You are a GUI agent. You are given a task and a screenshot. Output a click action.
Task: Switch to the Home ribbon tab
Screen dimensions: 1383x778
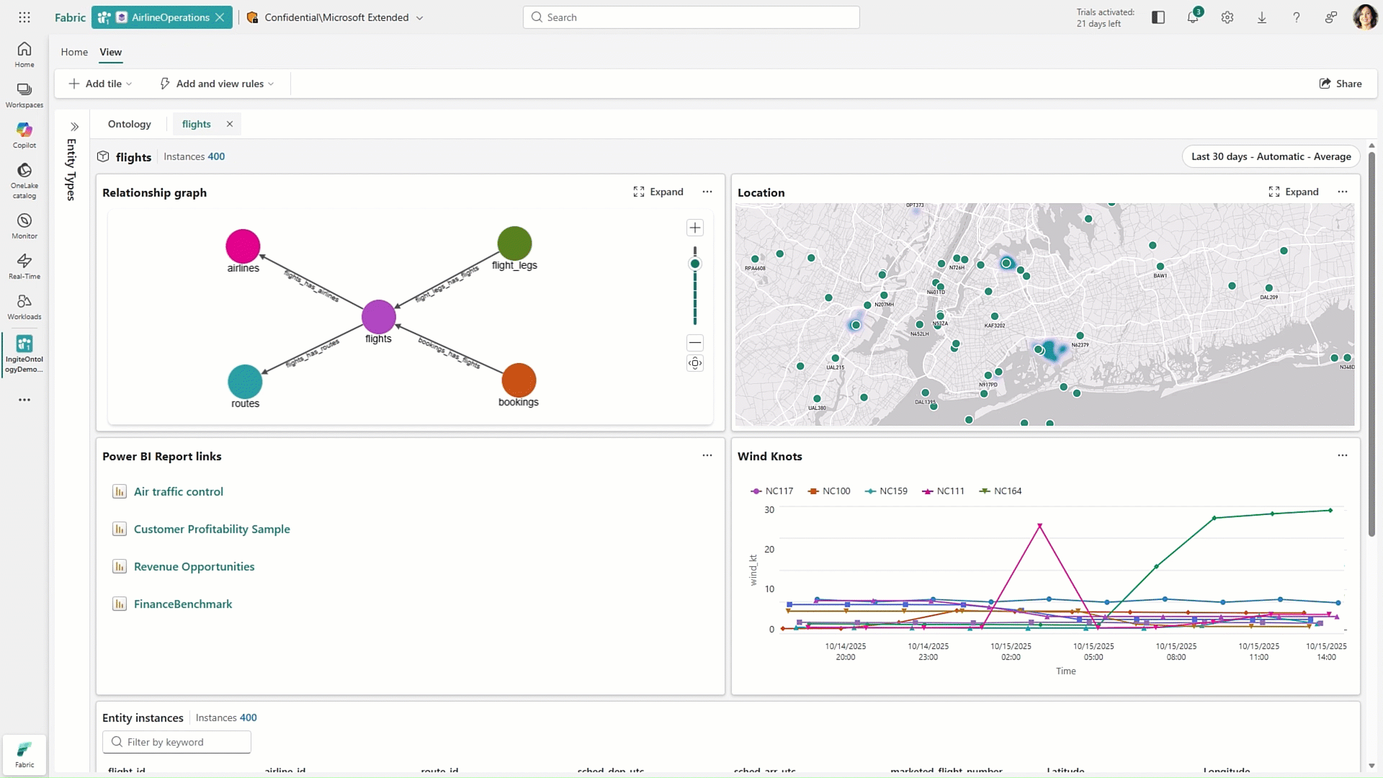[x=74, y=52]
